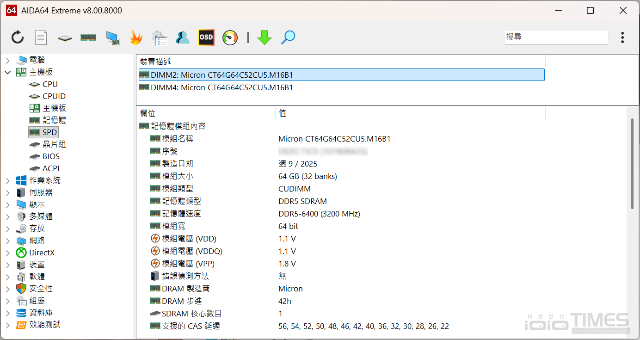Select CPUID in the sidebar tree
The image size is (640, 340).
[x=54, y=96]
